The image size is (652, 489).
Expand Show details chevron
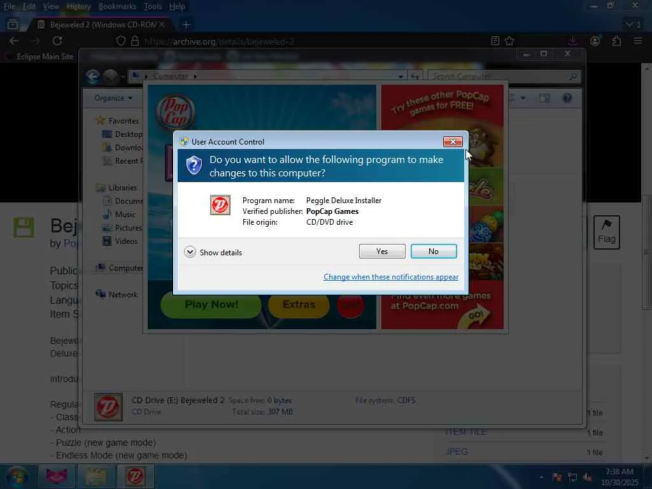pyautogui.click(x=190, y=252)
